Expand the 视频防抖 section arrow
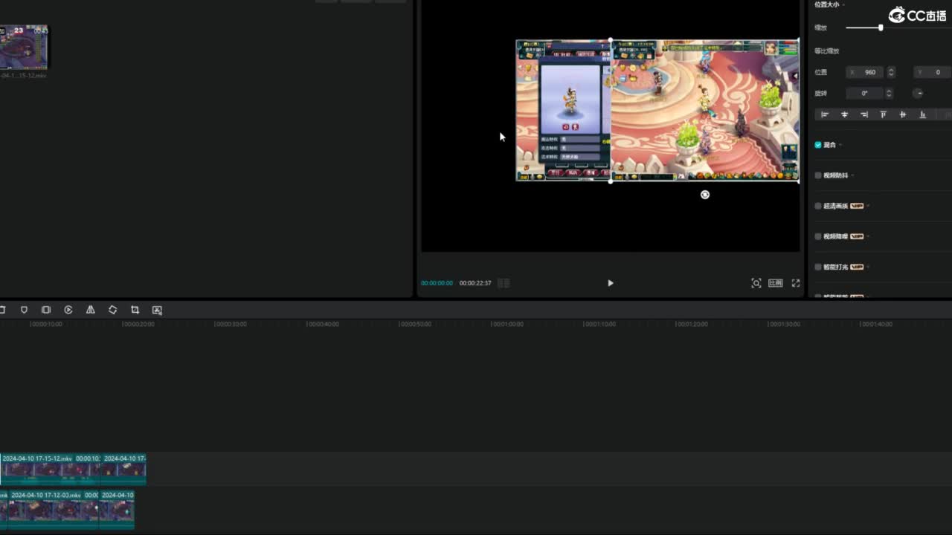 point(852,175)
